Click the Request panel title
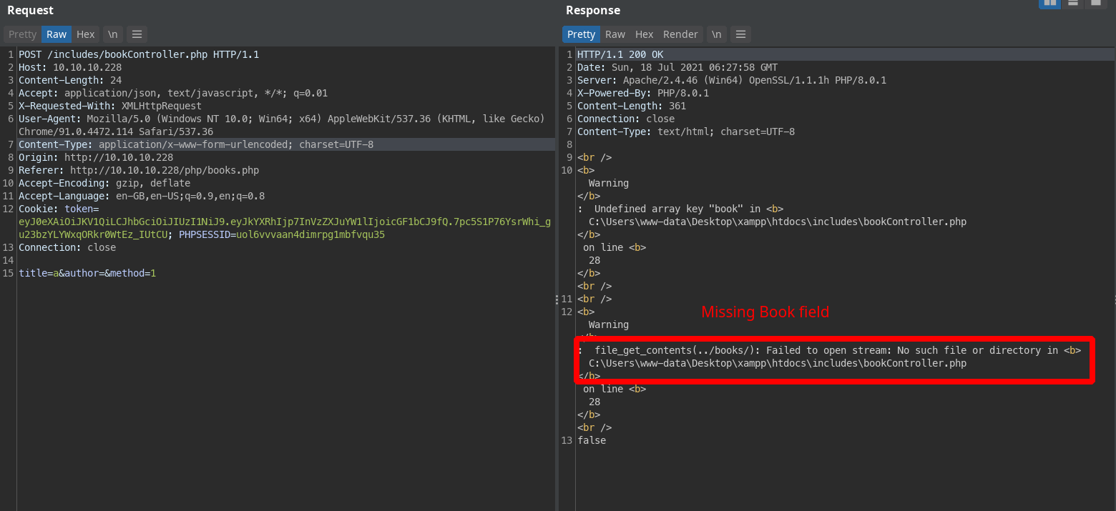The width and height of the screenshot is (1116, 511). (x=30, y=10)
